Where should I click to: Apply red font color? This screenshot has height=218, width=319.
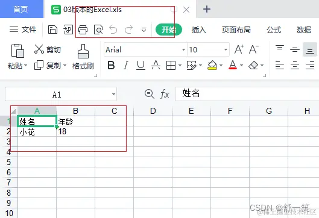233,65
